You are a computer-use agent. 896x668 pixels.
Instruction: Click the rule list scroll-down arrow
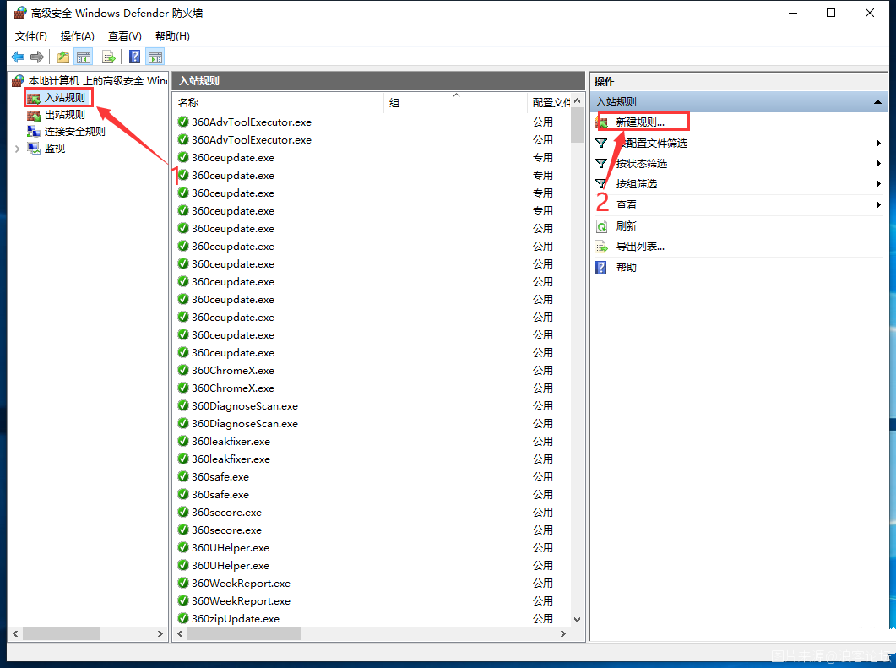577,619
